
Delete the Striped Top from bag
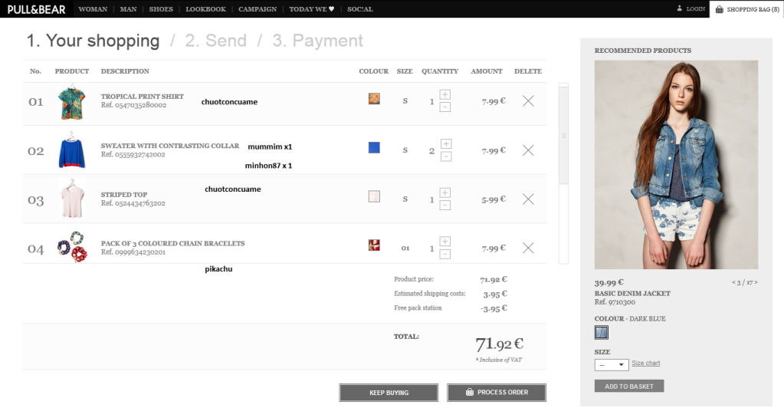point(527,199)
